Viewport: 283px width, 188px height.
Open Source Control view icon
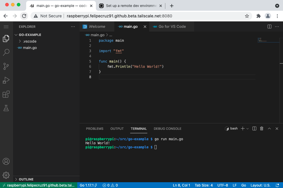click(6, 66)
